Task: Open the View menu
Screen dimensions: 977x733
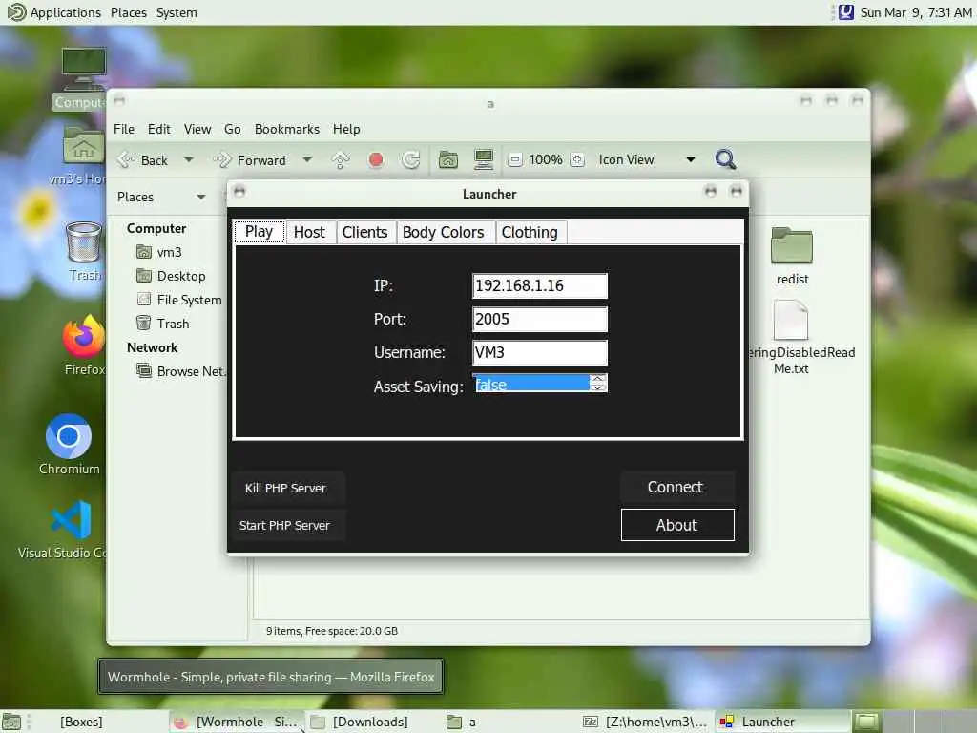Action: click(x=197, y=129)
